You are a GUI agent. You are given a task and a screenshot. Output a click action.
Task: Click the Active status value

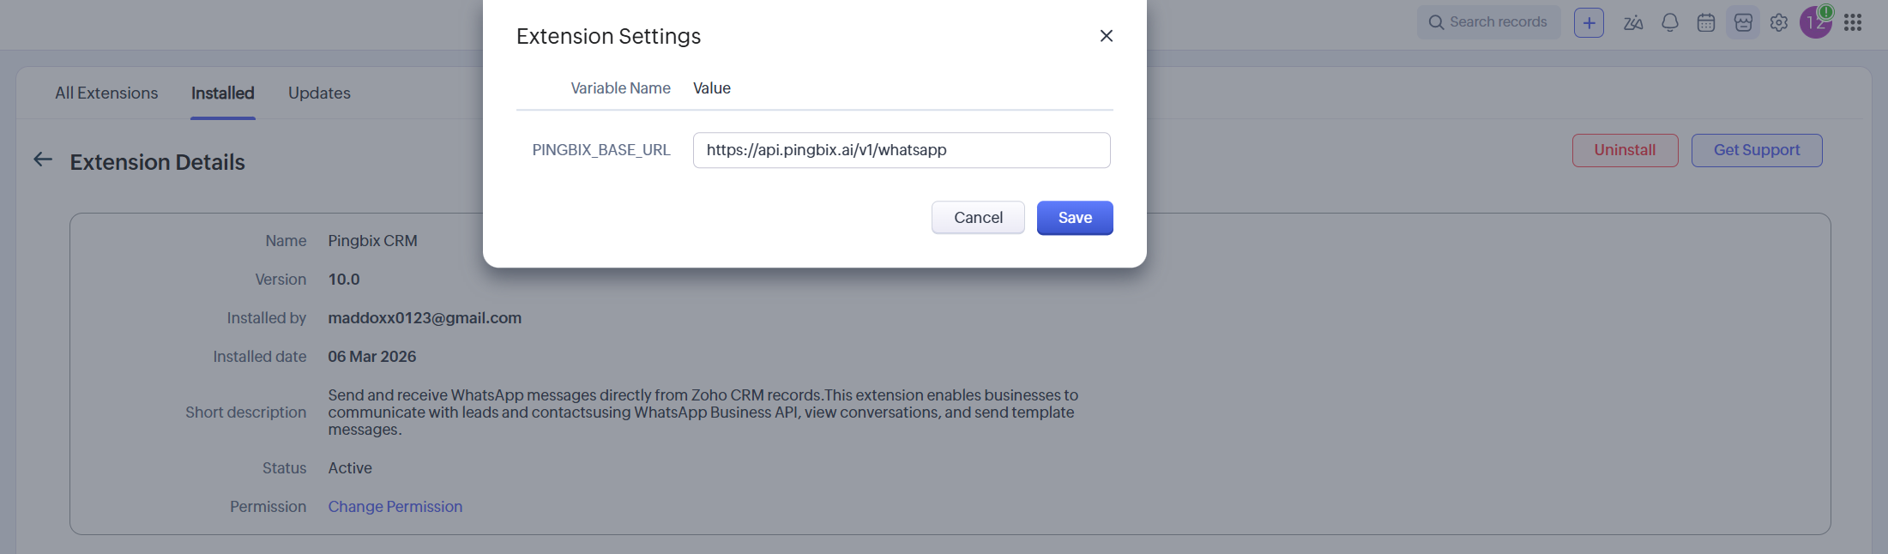coord(350,468)
